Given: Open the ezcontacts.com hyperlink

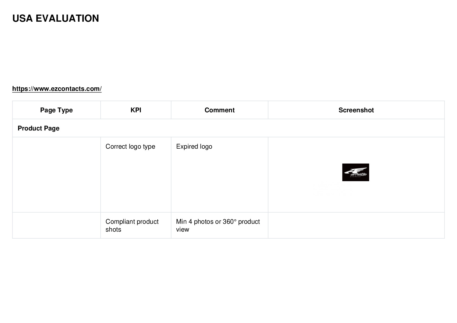Looking at the screenshot, I should pos(57,89).
